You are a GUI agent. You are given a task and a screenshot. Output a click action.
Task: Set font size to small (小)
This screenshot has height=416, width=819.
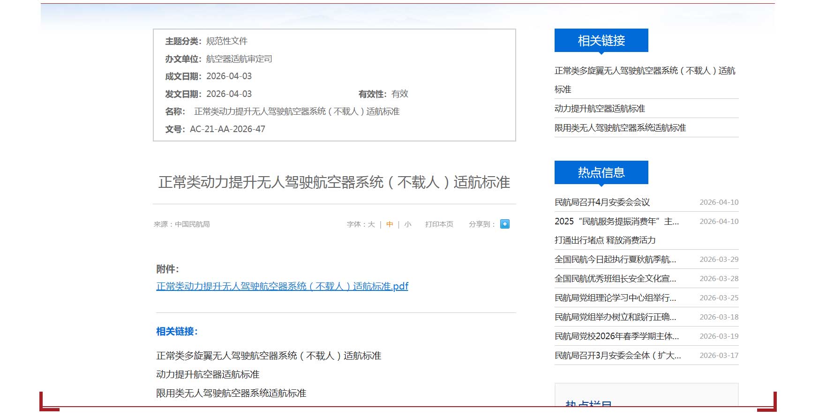coord(408,224)
